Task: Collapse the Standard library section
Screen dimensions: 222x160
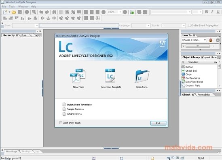Action: (x=183, y=62)
